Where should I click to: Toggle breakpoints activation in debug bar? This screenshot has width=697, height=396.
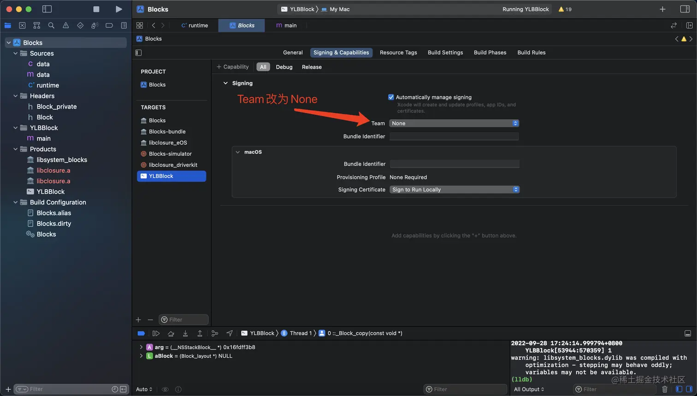click(x=141, y=333)
